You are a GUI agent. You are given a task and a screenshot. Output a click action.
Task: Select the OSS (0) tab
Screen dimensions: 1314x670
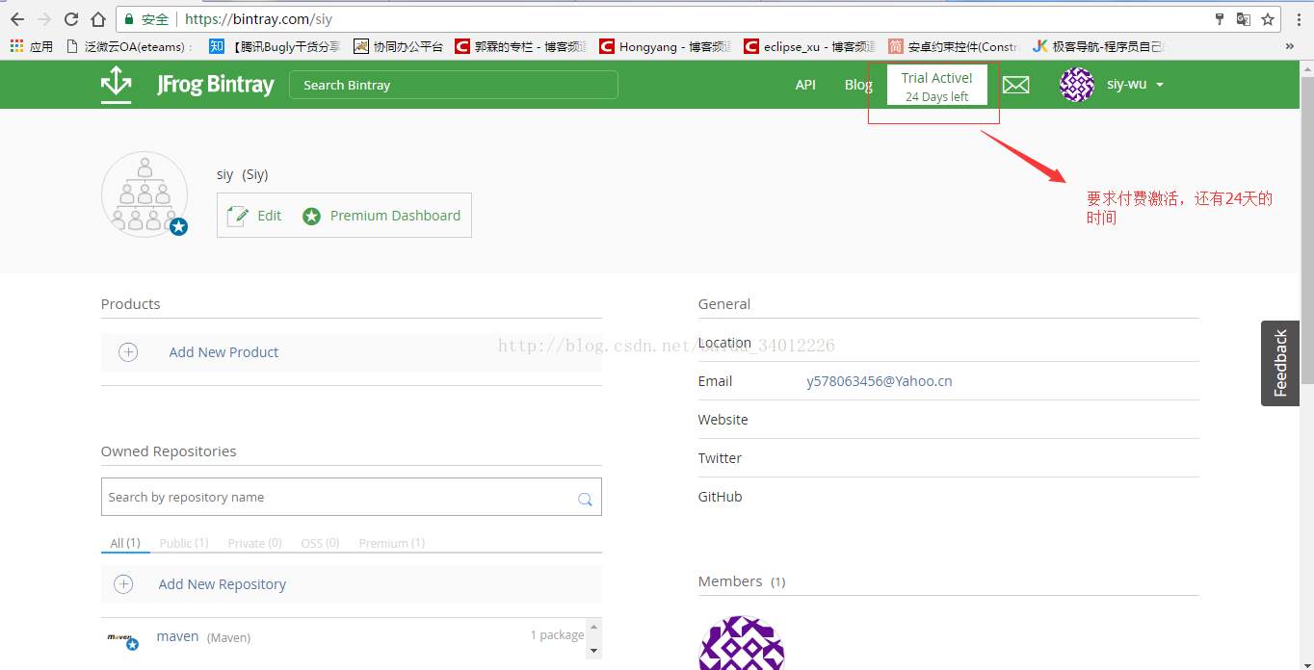click(x=320, y=543)
